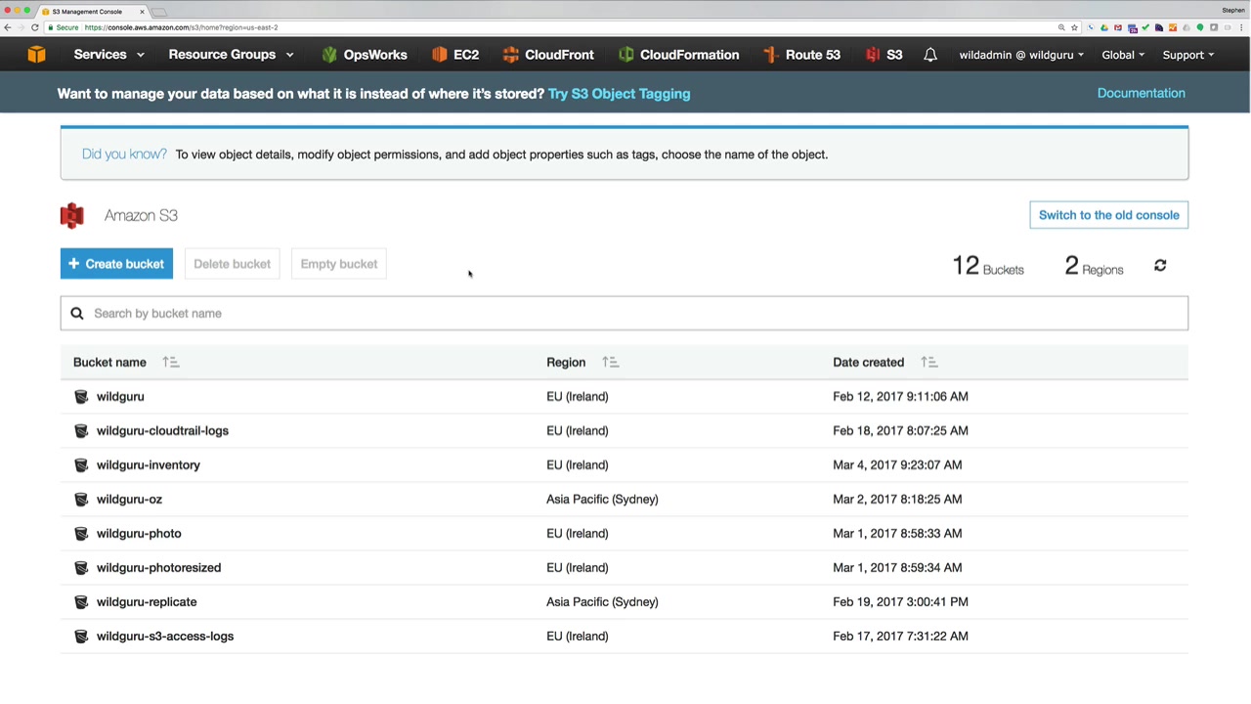The image size is (1251, 704).
Task: Open the OpsWorks shortcut
Action: tap(364, 55)
